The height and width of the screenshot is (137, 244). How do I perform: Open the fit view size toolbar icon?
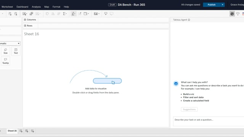pyautogui.click(x=96, y=14)
